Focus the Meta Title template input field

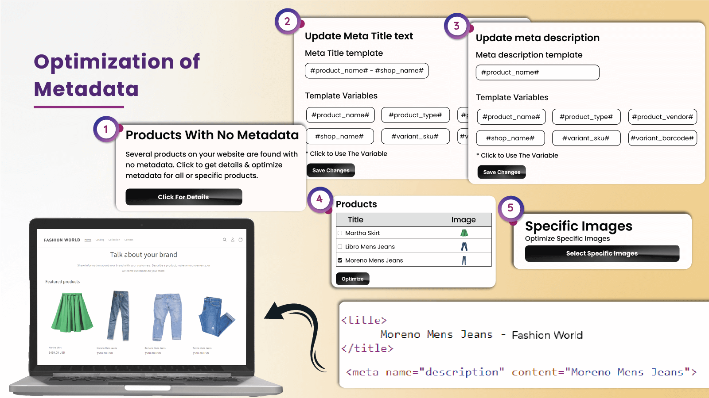pyautogui.click(x=366, y=71)
